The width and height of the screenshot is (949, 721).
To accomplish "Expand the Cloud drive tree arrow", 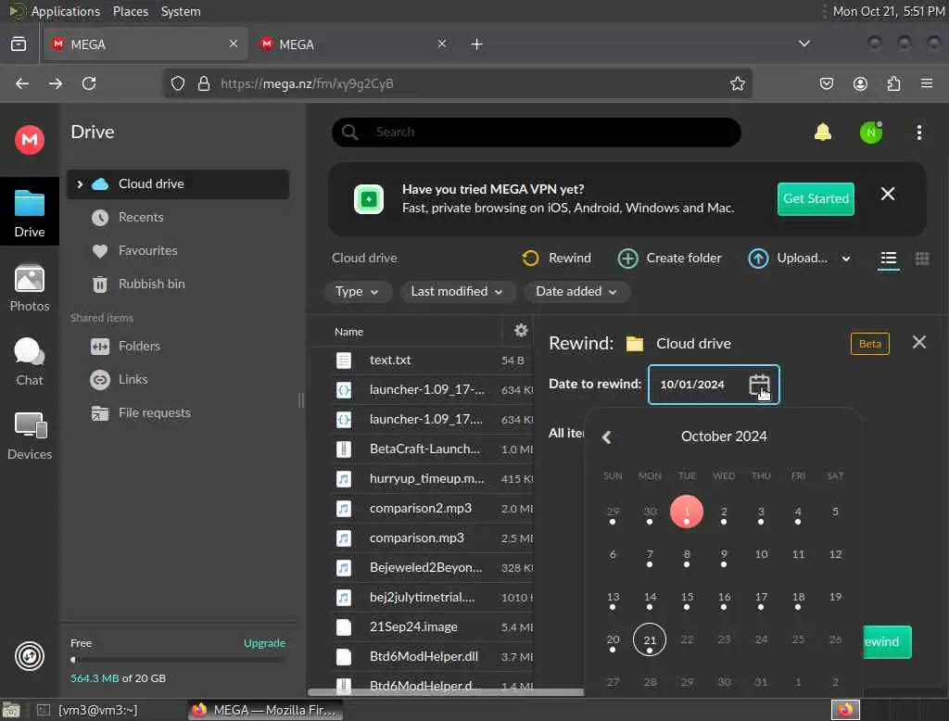I will point(80,184).
